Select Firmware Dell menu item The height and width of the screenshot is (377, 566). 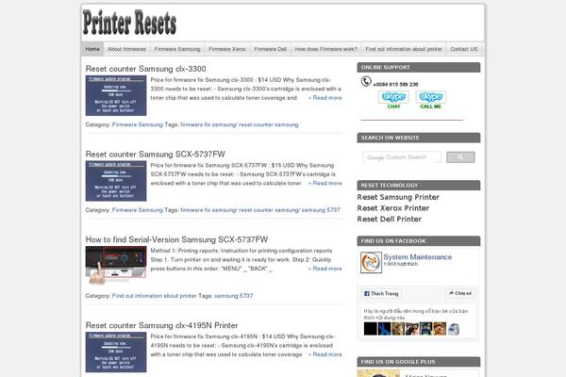[271, 49]
